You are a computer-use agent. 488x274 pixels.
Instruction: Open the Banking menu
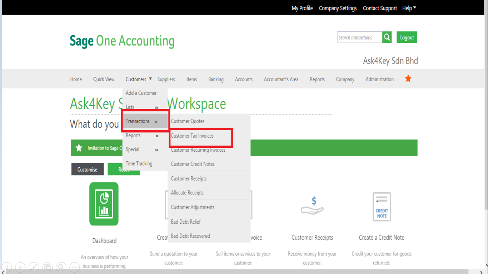point(216,79)
